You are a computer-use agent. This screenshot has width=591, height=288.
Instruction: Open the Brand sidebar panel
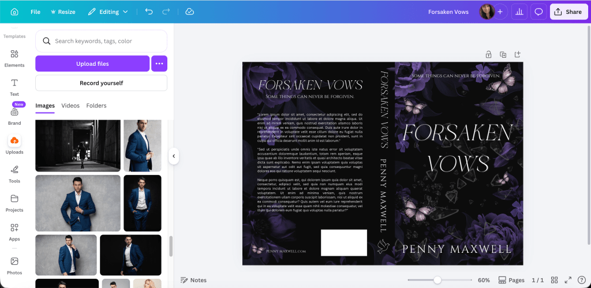(x=14, y=116)
